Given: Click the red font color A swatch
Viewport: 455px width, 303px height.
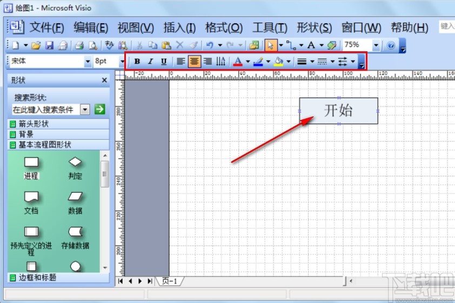Looking at the screenshot, I should (x=238, y=61).
